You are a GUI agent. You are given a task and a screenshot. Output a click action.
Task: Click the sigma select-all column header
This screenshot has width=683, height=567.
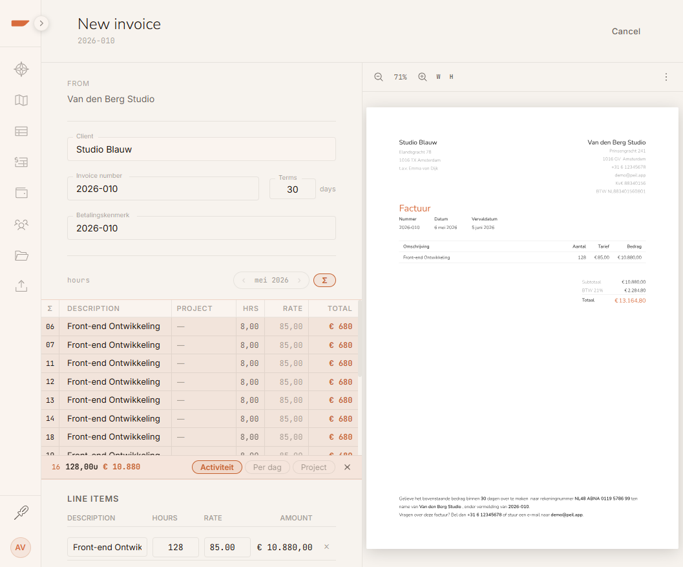tap(50, 308)
